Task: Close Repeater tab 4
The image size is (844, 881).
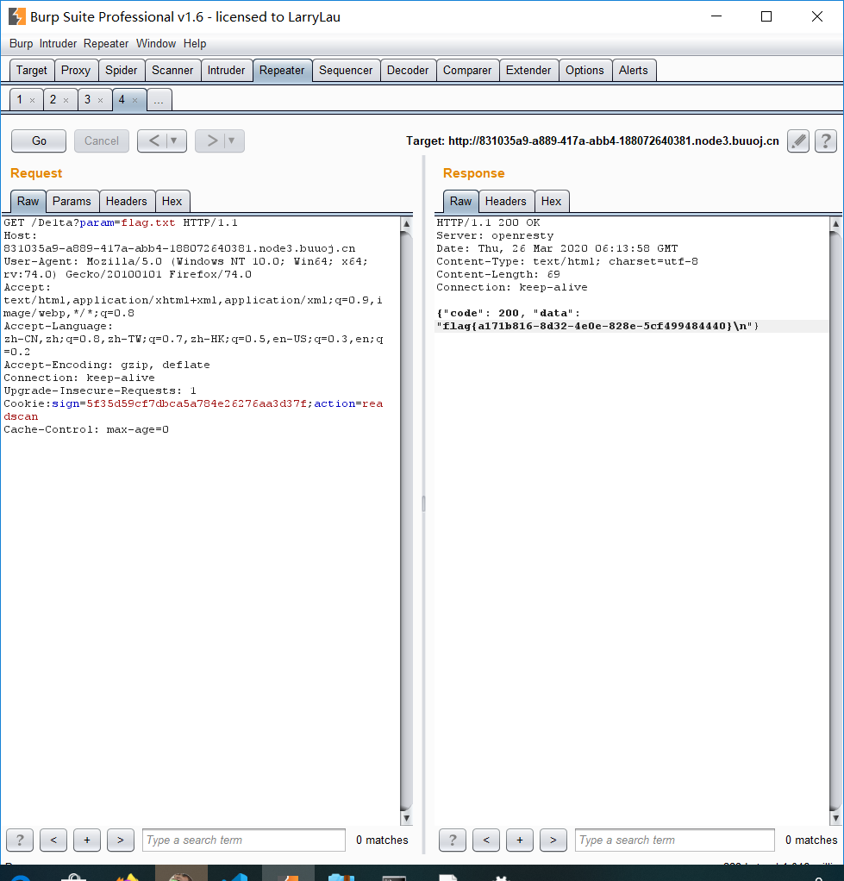Action: 134,101
